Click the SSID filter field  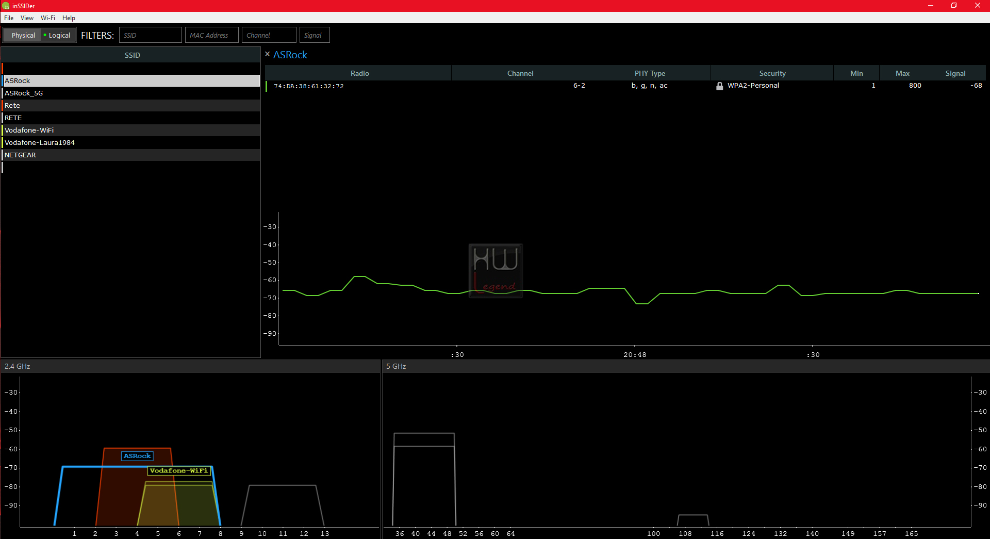[151, 35]
